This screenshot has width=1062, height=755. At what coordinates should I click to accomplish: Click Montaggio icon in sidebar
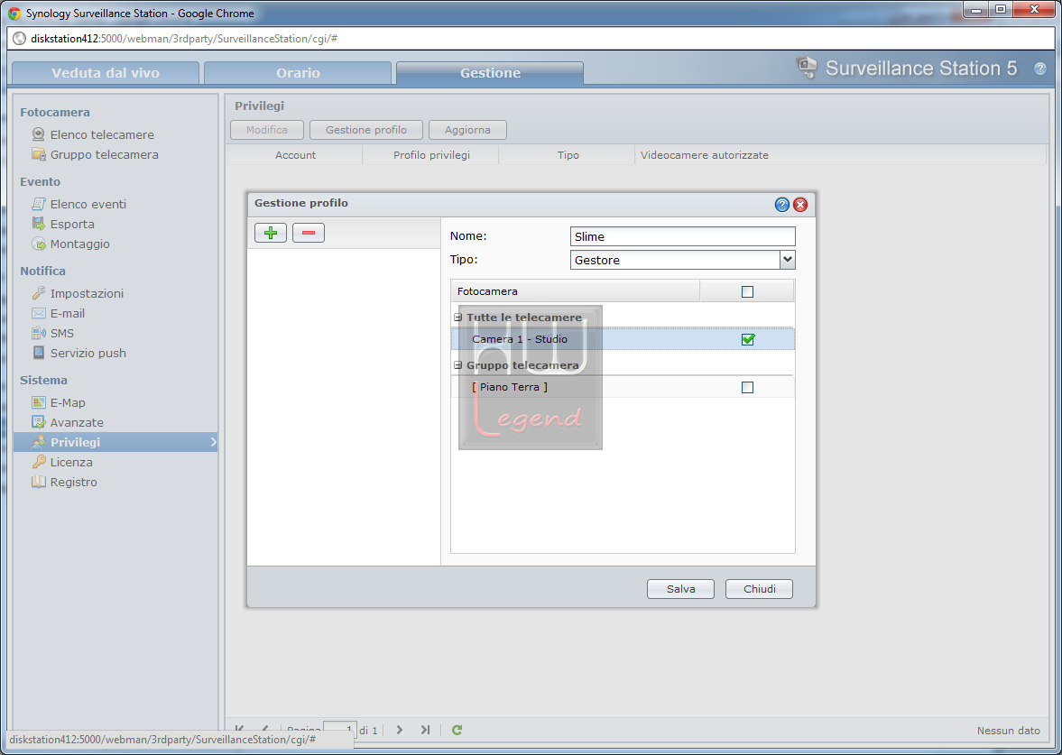click(39, 243)
